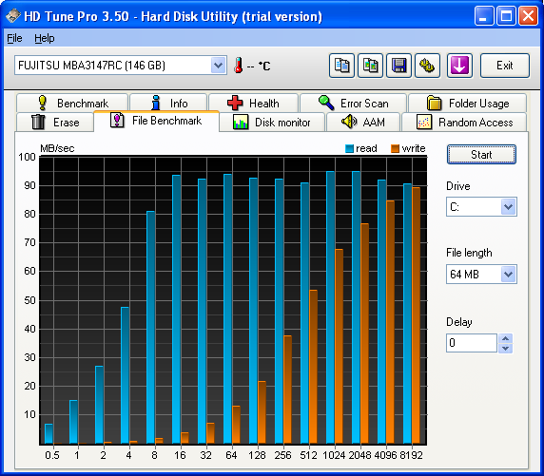Switch to the Disk monitor tab
The height and width of the screenshot is (476, 544).
(272, 122)
